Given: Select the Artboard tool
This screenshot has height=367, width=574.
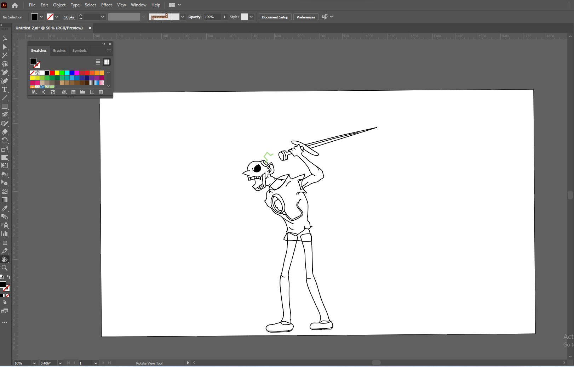Looking at the screenshot, I should point(5,242).
